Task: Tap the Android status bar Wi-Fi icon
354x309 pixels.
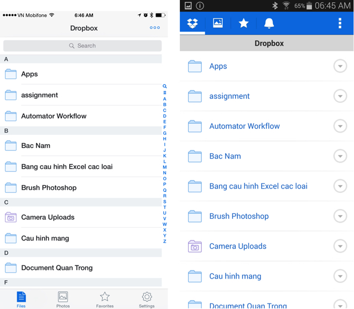Action: pyautogui.click(x=287, y=6)
